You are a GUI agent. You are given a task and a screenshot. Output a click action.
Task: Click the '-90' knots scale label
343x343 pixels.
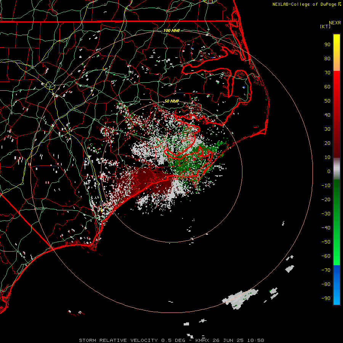coord(326,298)
